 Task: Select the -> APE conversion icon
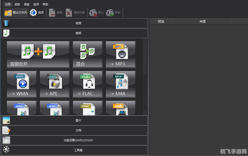pos(55,84)
